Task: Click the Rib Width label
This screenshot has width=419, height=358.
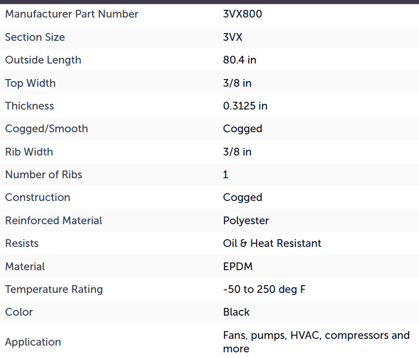Action: tap(29, 152)
